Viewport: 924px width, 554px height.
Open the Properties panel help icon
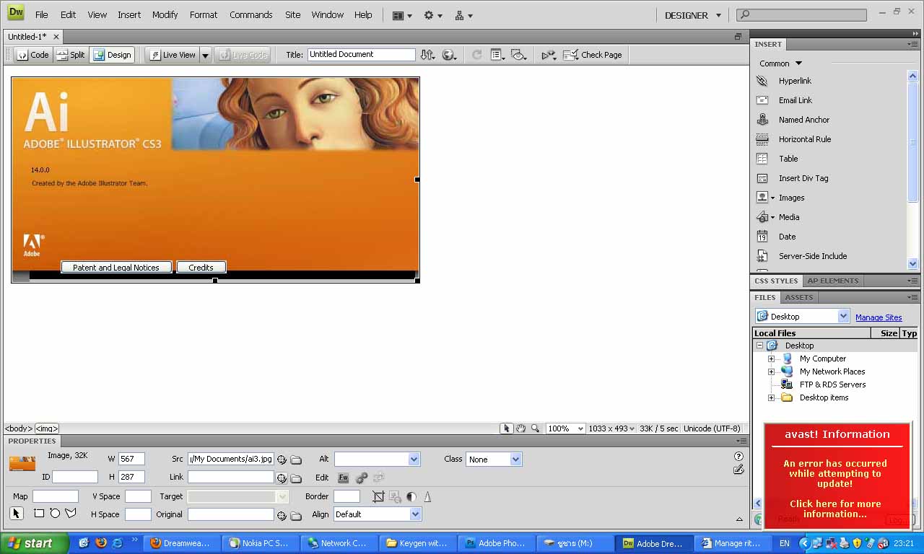(738, 456)
